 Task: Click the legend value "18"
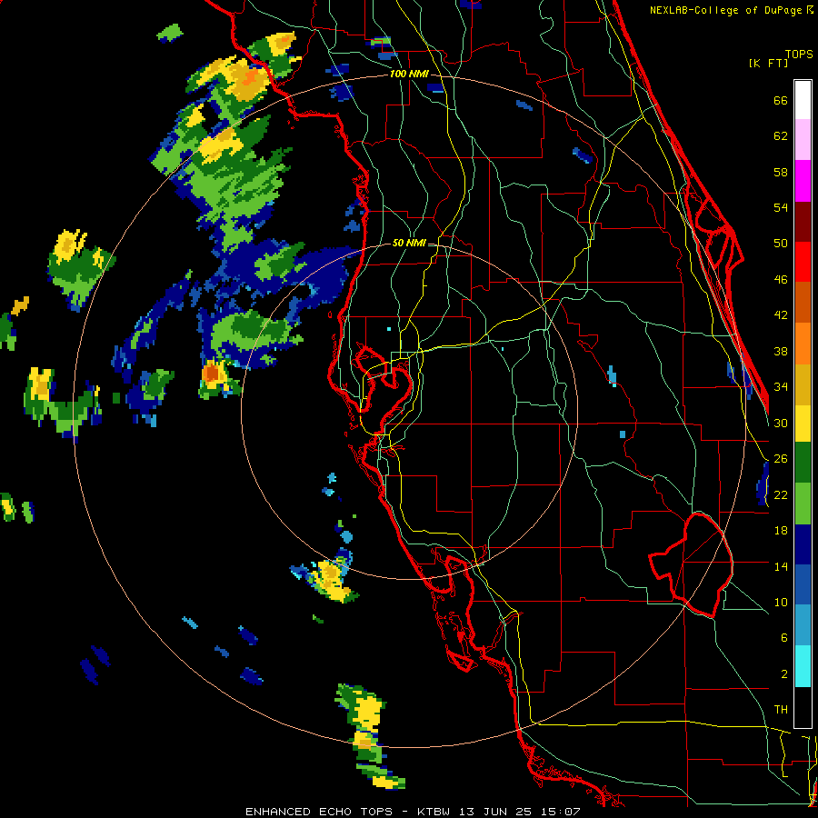click(x=781, y=531)
